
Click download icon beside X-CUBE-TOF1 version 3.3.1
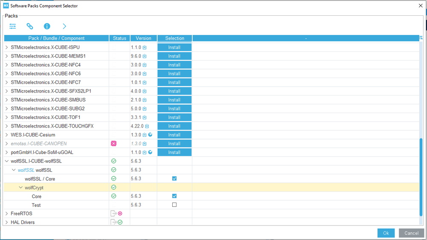144,117
